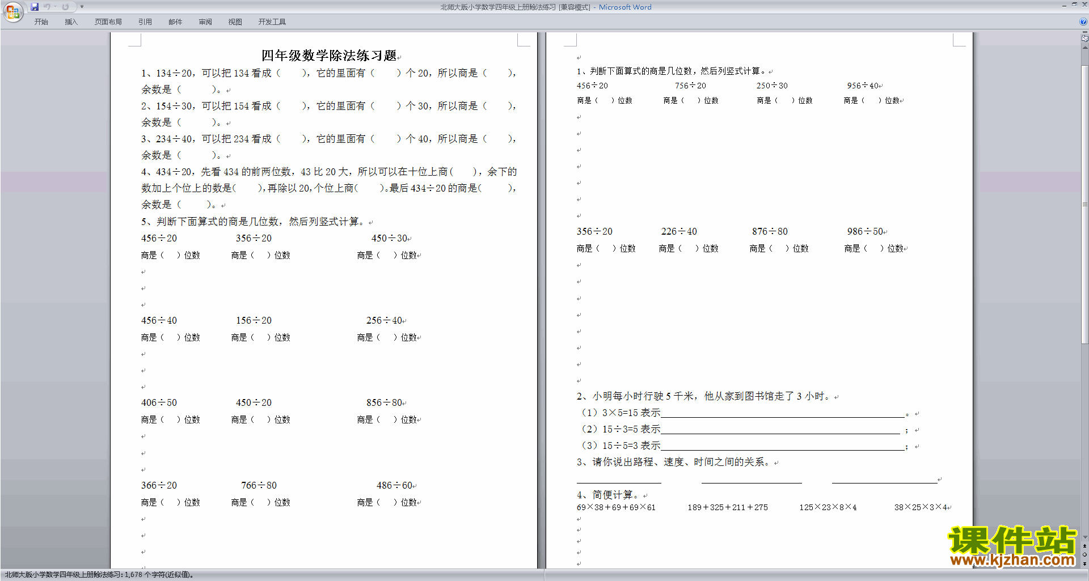Image resolution: width=1089 pixels, height=581 pixels.
Task: Open Customize Quick Access Toolbar dropdown
Action: click(82, 7)
